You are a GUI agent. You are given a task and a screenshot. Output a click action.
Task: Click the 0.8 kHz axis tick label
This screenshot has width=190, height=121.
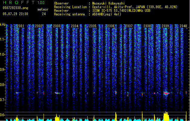pyautogui.click(x=2, y=85)
